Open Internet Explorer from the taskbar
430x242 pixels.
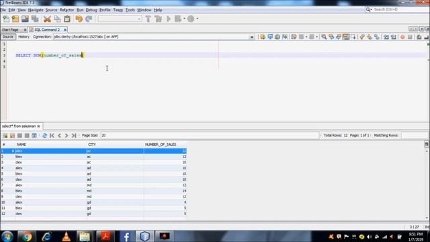tap(46, 236)
